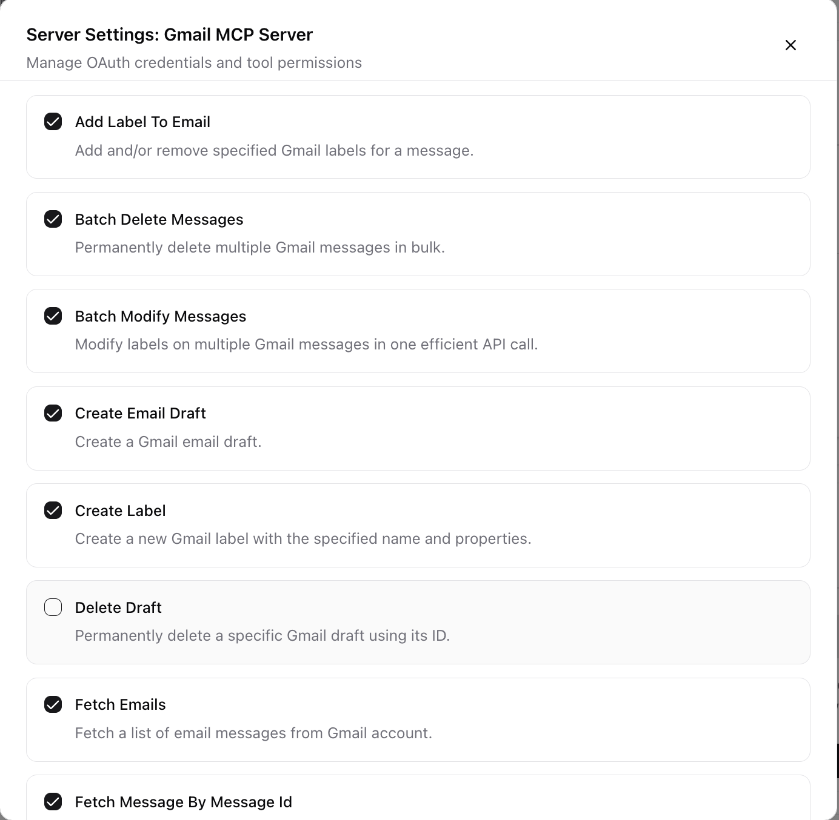Uncheck Fetch Message By Message Id

[53, 801]
